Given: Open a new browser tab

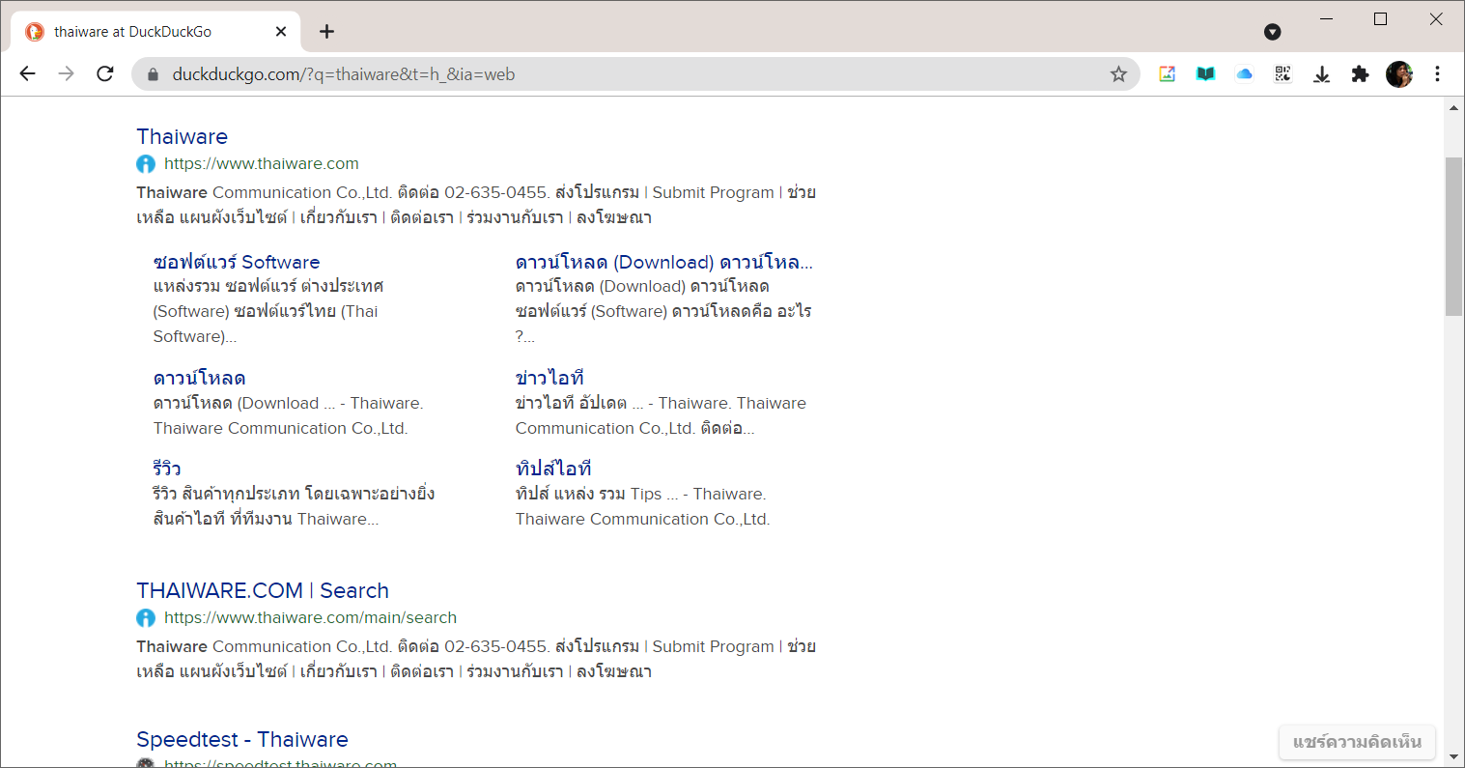Looking at the screenshot, I should click(x=327, y=32).
